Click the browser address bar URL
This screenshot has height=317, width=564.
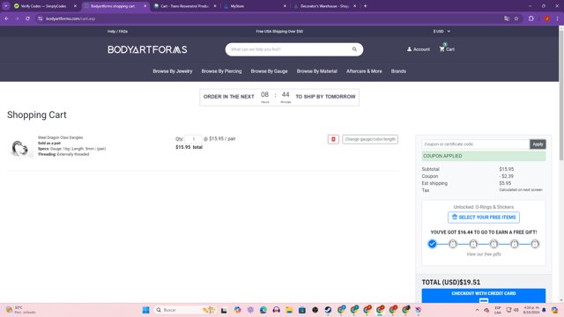coord(70,18)
